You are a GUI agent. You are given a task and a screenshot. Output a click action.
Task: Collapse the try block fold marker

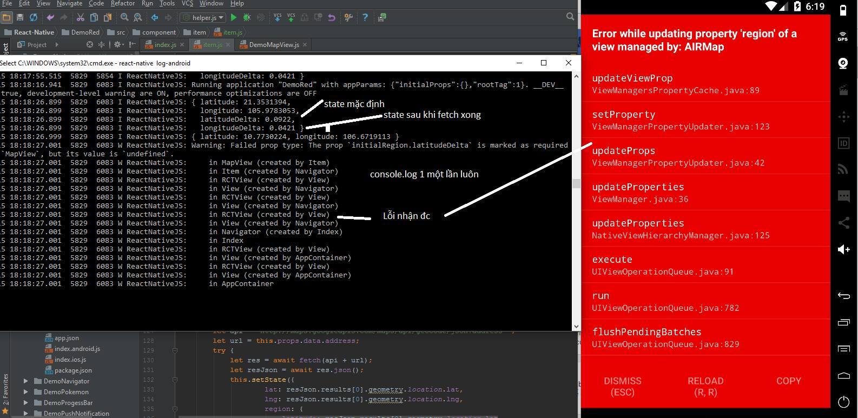pos(175,350)
